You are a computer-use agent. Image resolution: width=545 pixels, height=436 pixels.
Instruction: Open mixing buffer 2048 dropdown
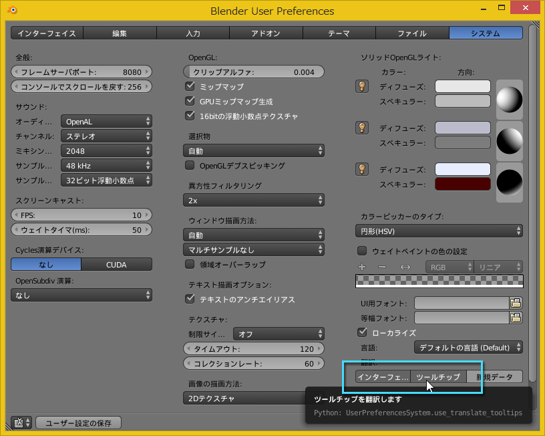click(x=106, y=150)
